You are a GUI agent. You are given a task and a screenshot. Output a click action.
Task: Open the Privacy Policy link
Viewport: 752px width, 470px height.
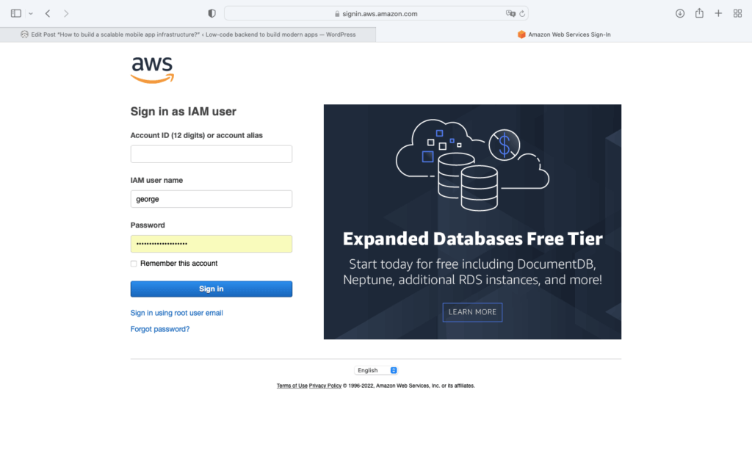pyautogui.click(x=325, y=386)
